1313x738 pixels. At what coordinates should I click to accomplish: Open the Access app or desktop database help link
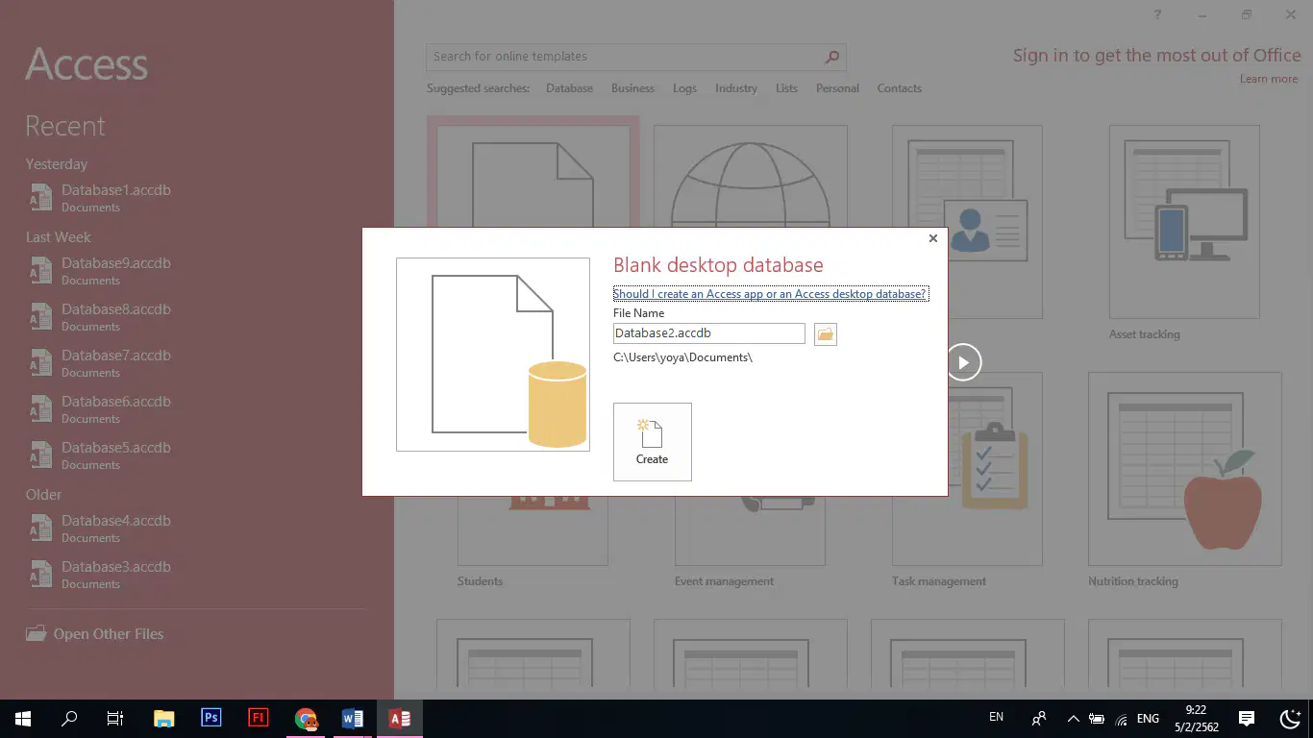click(x=771, y=294)
